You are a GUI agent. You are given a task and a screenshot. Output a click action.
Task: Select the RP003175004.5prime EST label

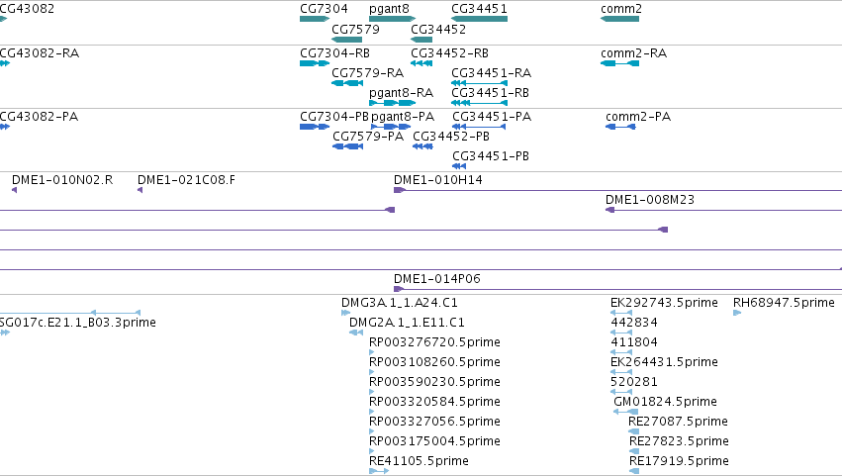click(434, 441)
